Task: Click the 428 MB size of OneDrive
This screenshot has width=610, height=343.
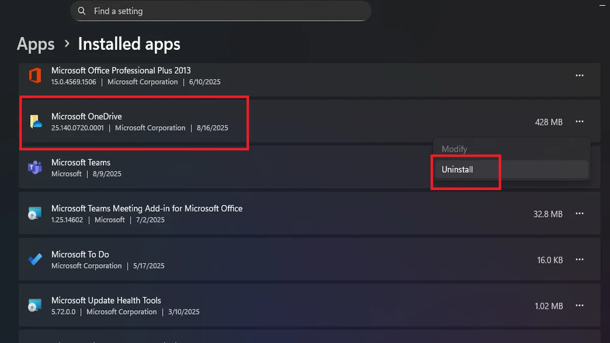Action: [548, 122]
